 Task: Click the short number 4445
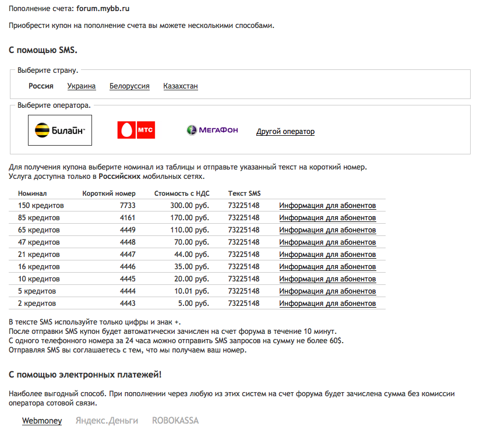coord(128,279)
